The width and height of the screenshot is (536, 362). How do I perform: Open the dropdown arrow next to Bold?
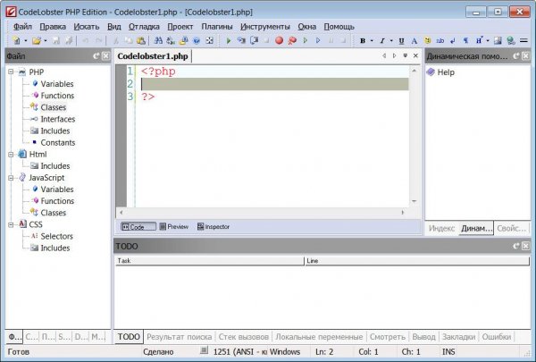tap(372, 41)
